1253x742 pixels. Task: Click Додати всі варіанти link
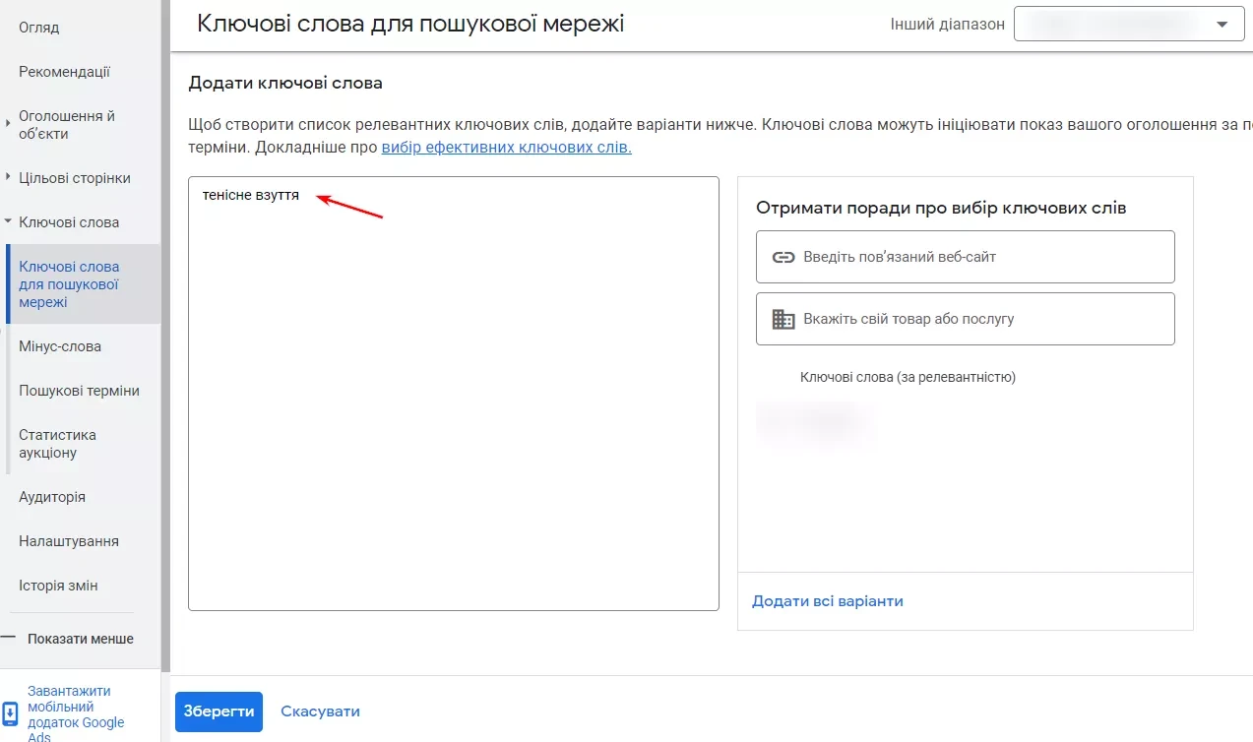[828, 601]
